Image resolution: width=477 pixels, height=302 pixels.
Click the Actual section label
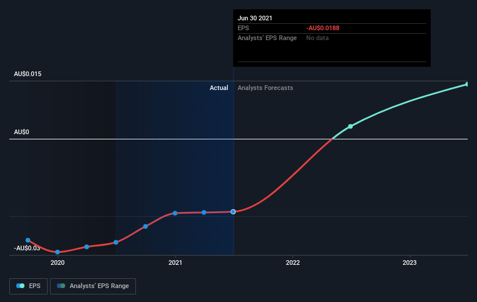[218, 88]
